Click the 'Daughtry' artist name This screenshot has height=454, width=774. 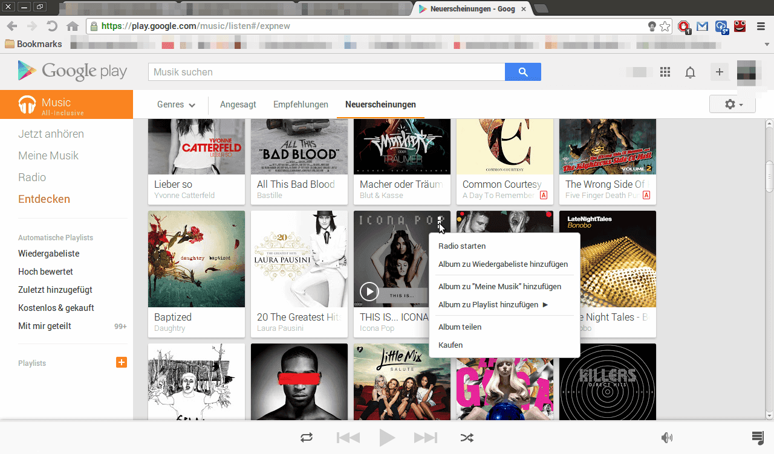coord(170,328)
